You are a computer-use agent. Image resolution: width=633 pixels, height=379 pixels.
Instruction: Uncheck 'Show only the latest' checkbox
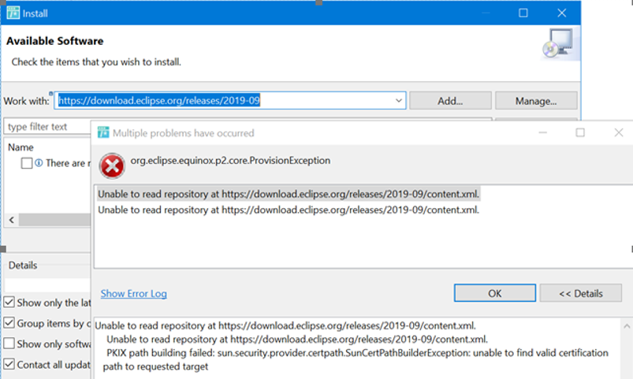coord(9,302)
